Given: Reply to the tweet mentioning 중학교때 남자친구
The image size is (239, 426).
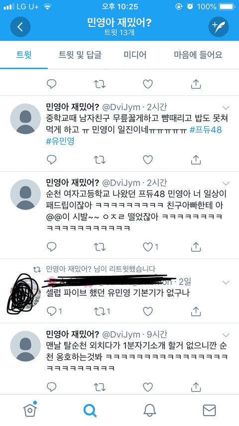Looking at the screenshot, I should tap(52, 160).
